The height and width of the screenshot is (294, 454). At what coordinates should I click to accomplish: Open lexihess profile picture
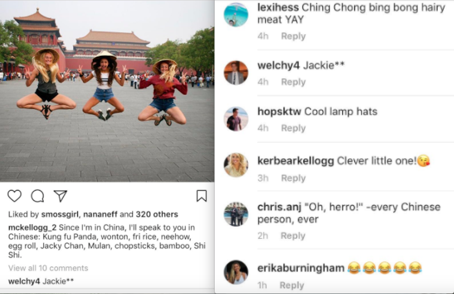click(236, 14)
